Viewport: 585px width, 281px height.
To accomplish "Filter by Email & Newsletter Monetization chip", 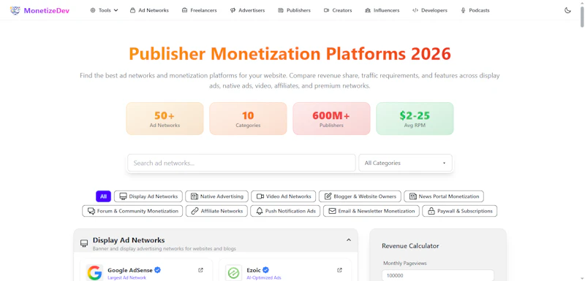I will click(371, 211).
